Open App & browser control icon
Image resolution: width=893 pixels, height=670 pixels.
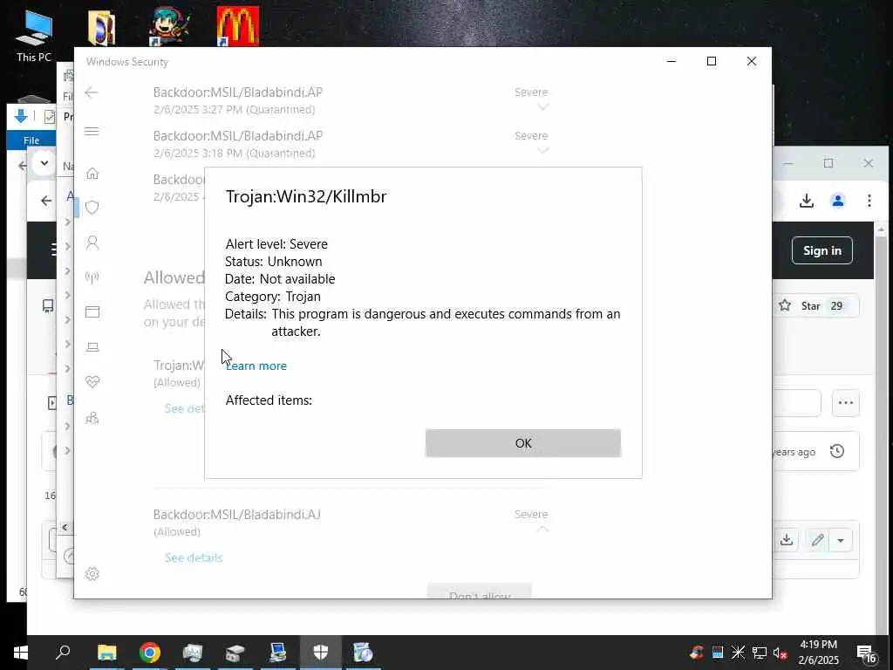pos(92,311)
